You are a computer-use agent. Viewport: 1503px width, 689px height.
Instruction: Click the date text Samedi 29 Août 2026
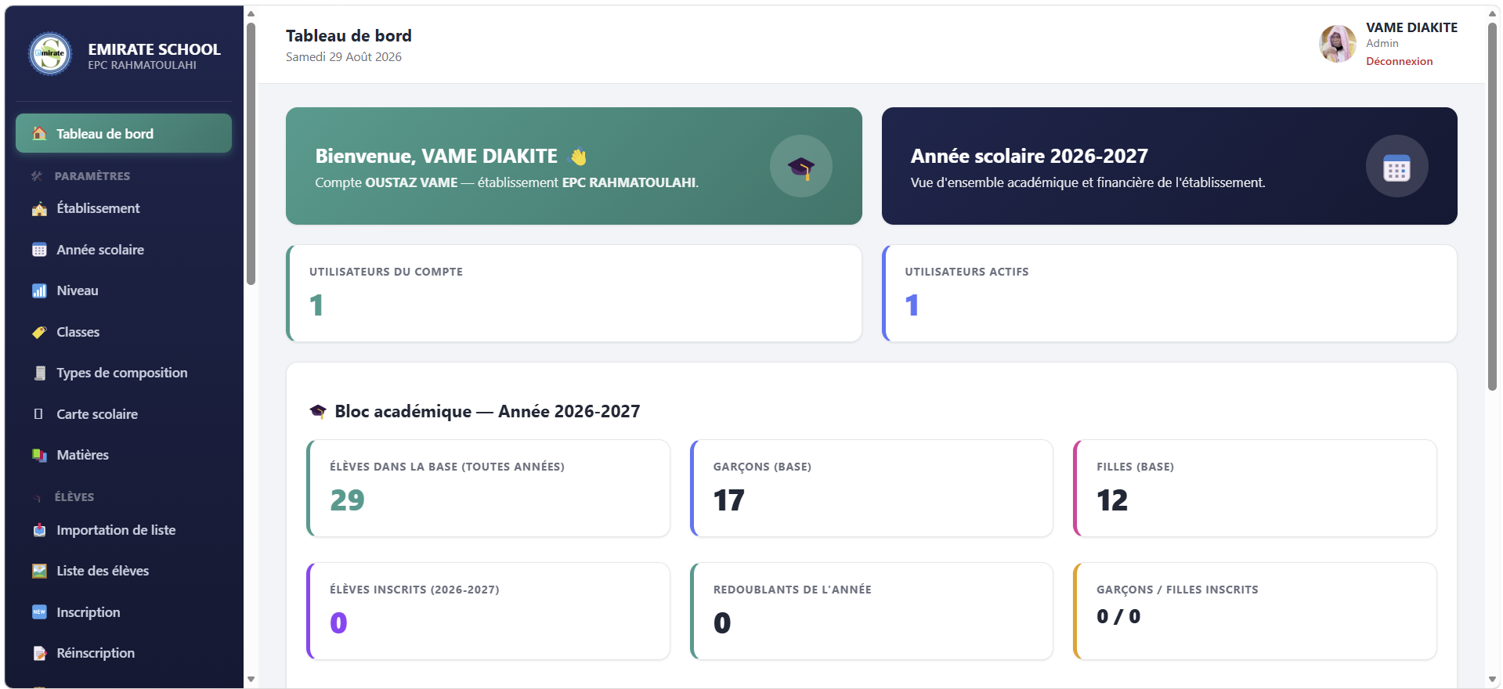(343, 57)
